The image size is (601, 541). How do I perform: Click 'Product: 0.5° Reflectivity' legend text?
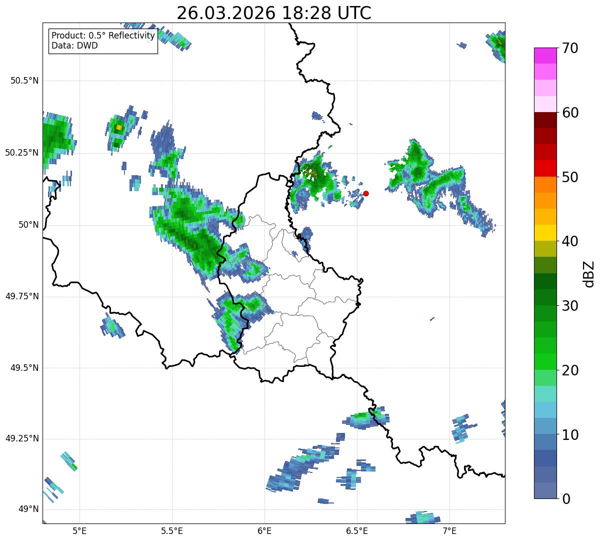(x=103, y=36)
